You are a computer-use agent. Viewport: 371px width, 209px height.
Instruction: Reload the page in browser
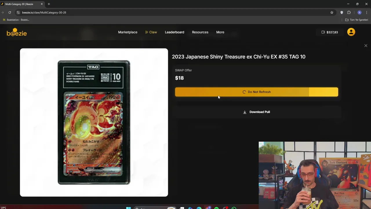pyautogui.click(x=10, y=12)
